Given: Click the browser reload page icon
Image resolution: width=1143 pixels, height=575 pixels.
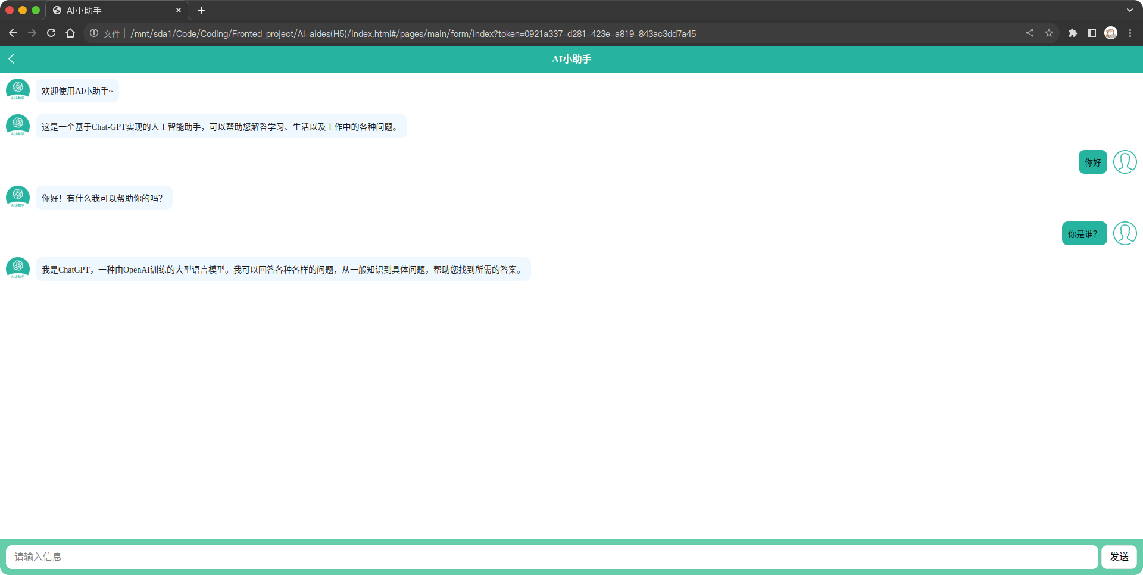Looking at the screenshot, I should pyautogui.click(x=51, y=33).
